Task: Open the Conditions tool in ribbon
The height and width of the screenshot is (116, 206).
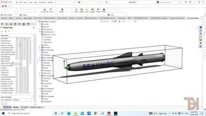Action: pos(44,11)
